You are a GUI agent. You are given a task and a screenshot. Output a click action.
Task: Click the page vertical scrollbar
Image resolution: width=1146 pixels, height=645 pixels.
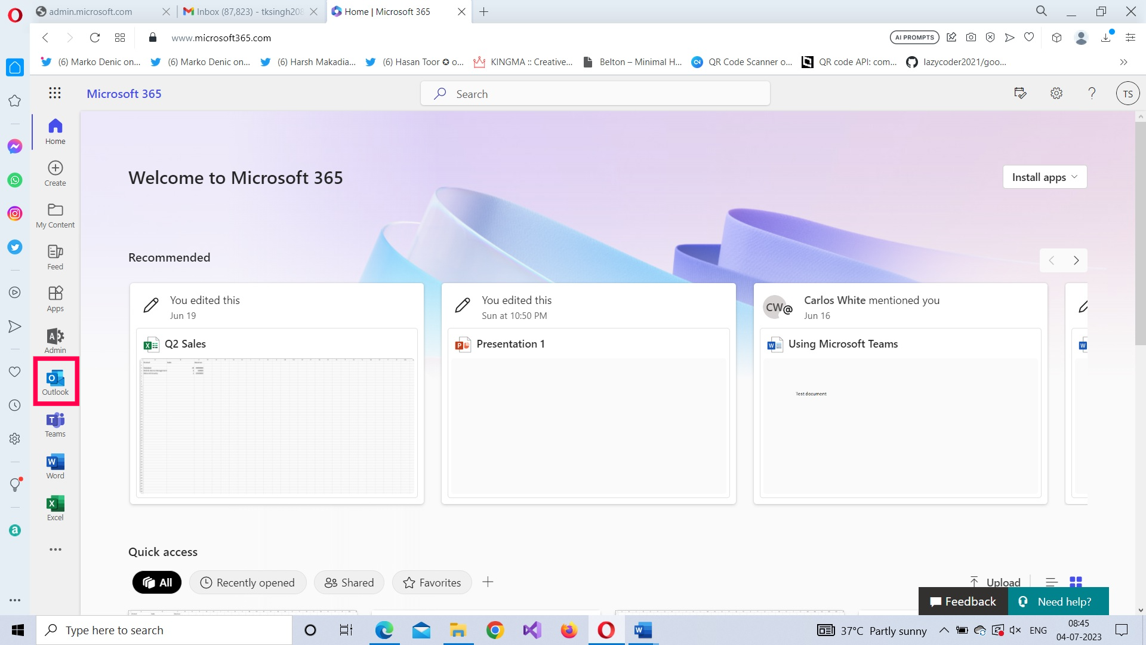pyautogui.click(x=1140, y=233)
